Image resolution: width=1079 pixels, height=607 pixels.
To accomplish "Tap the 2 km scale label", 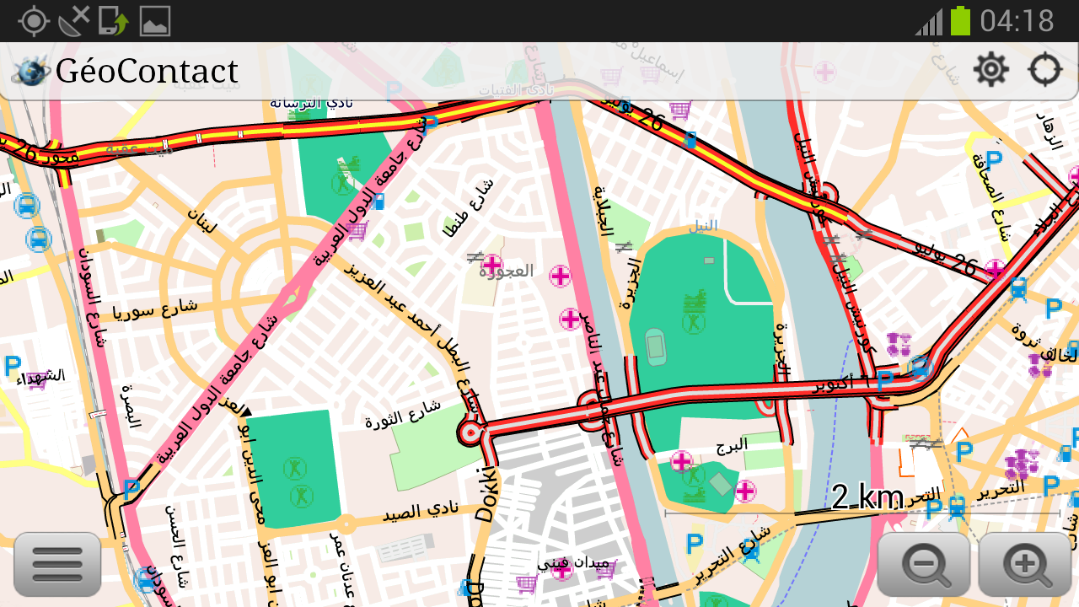I will pos(868,497).
